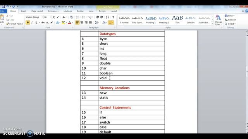The width and height of the screenshot is (248, 139).
Task: Open the font name combo box
Action: [34, 17]
